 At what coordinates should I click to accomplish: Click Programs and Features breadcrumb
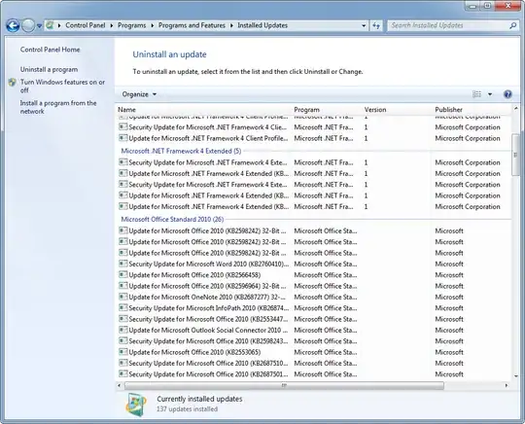click(x=192, y=25)
